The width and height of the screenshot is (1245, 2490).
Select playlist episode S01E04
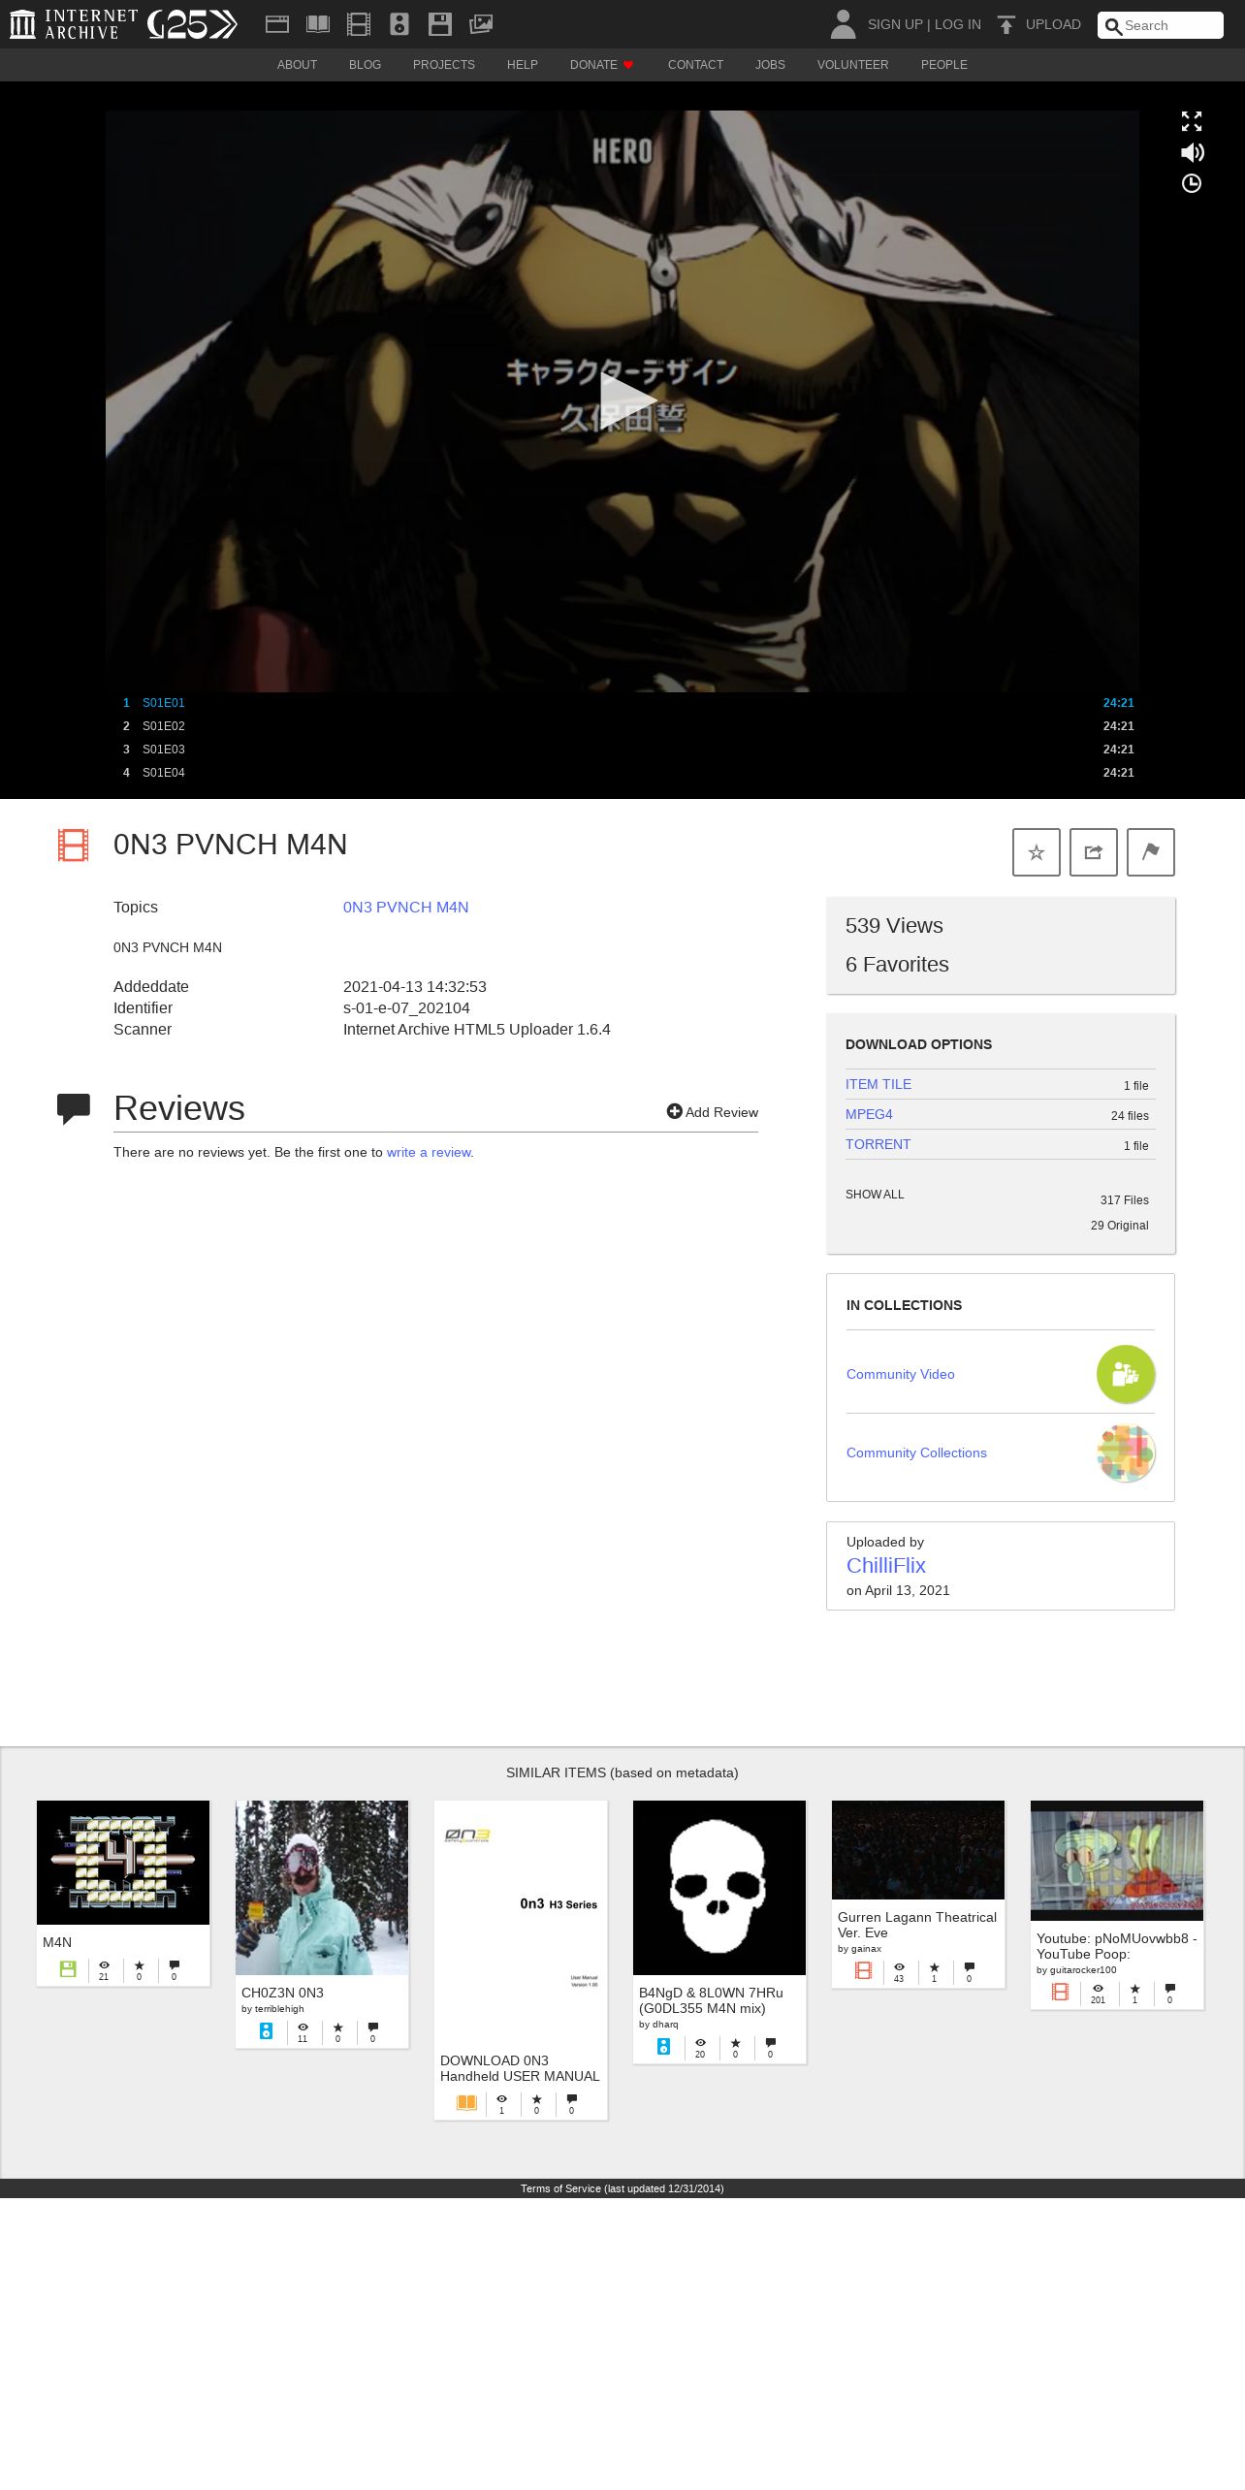[x=622, y=773]
